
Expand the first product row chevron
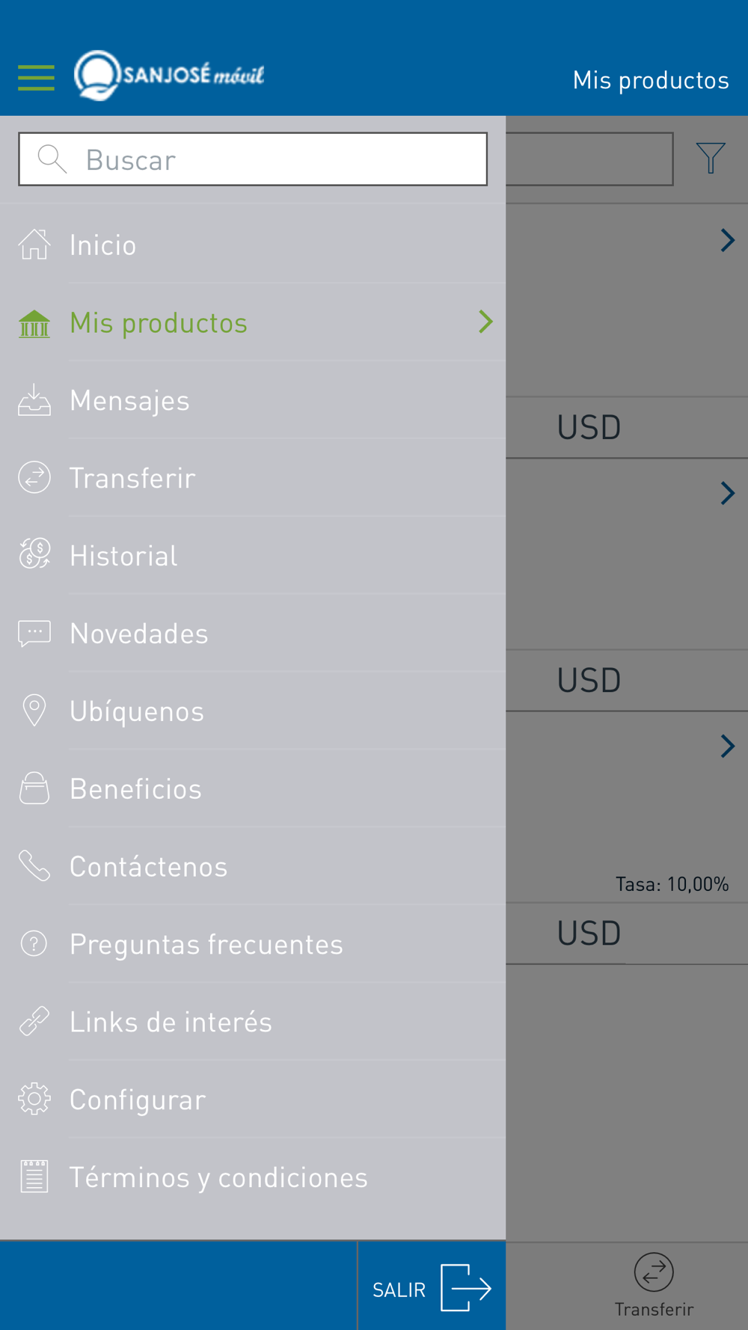pos(727,240)
